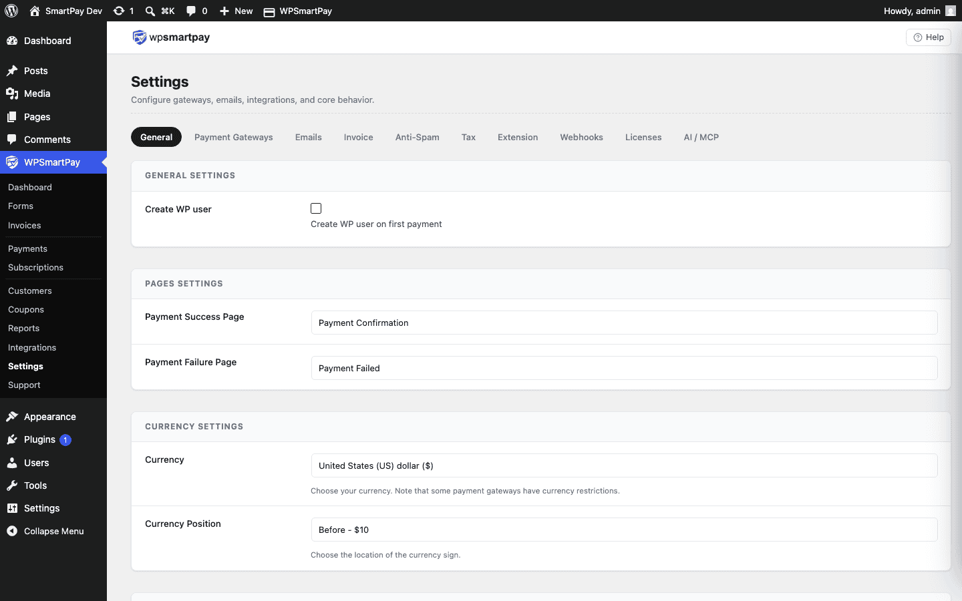Click the Plugins update badge showing 1

(65, 440)
